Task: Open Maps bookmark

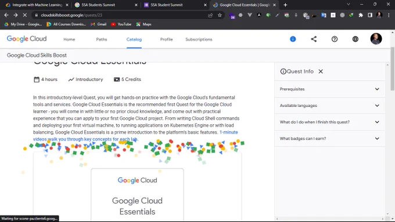Action: [144, 24]
